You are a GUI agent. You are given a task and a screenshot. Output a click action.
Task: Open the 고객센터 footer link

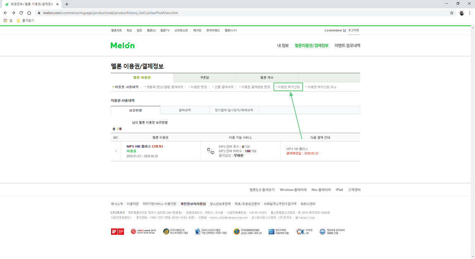[354, 190]
